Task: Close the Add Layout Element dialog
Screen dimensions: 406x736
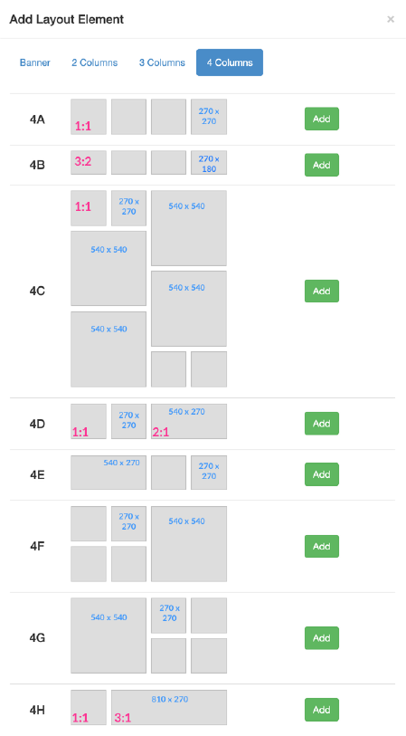Action: click(x=391, y=19)
